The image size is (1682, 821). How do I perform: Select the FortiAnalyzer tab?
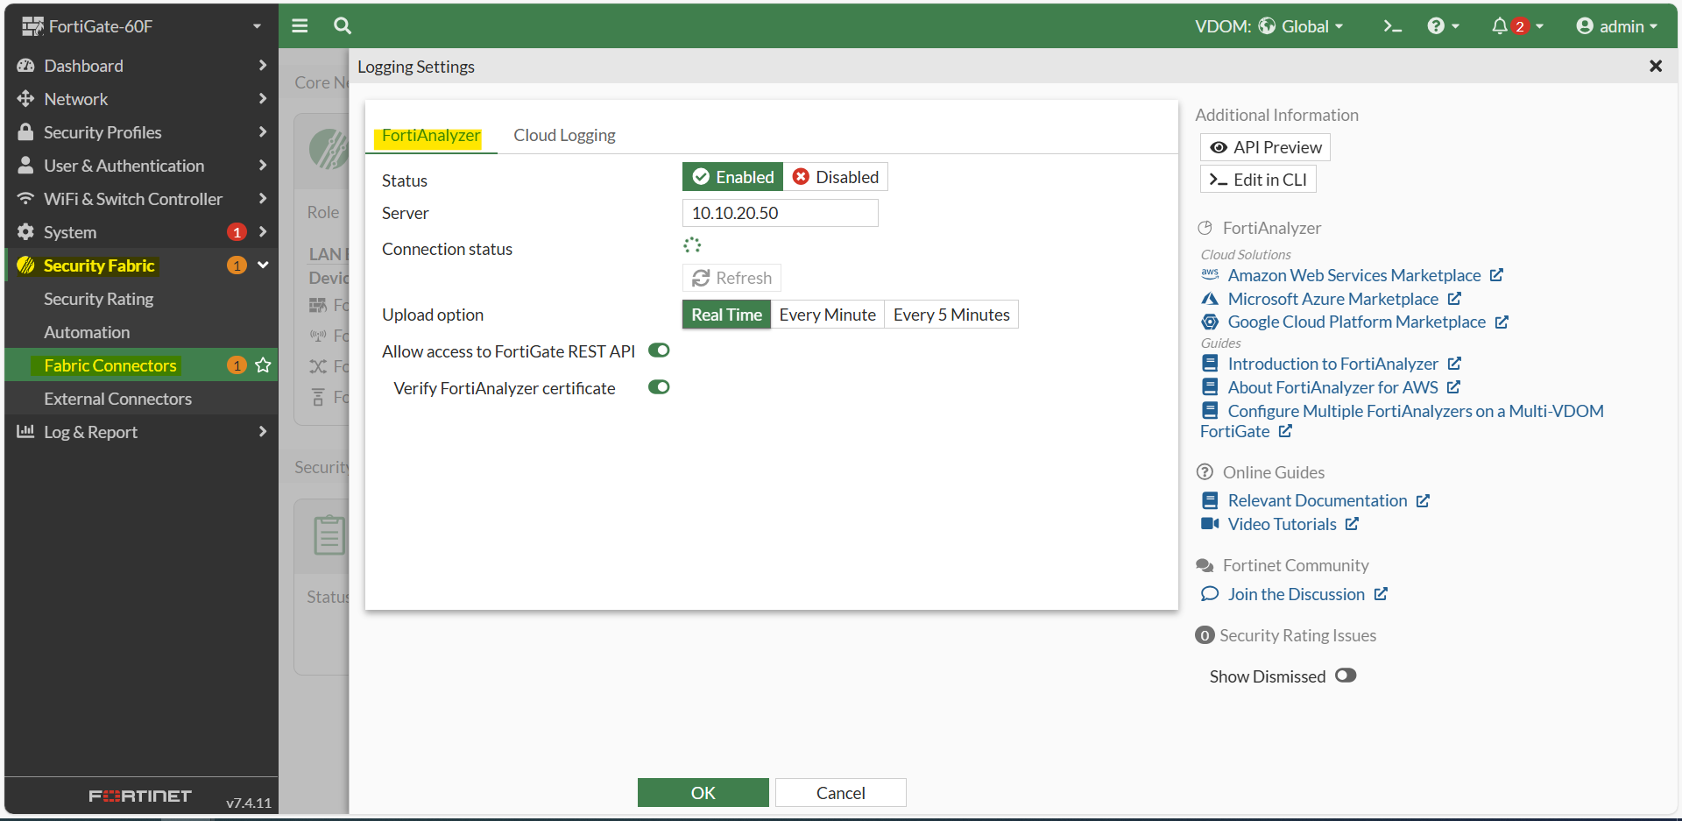pos(431,135)
